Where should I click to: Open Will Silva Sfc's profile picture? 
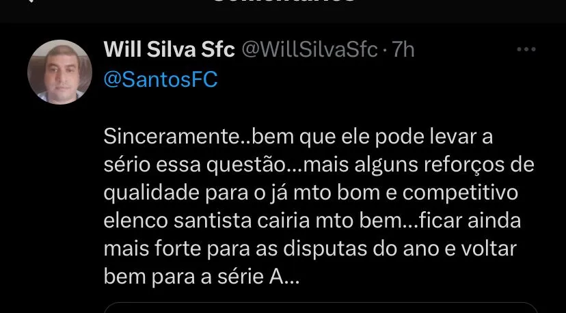59,72
